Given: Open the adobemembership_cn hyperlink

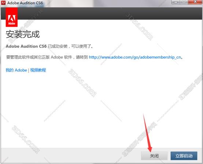Looking at the screenshot, I should [x=135, y=57].
